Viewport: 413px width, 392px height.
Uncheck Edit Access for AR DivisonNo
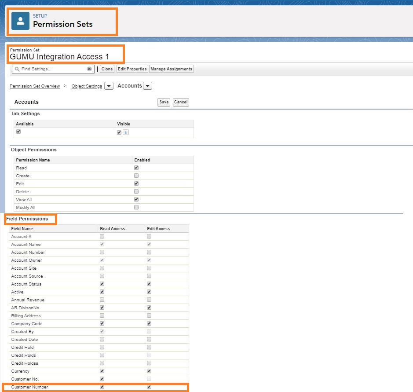149,308
